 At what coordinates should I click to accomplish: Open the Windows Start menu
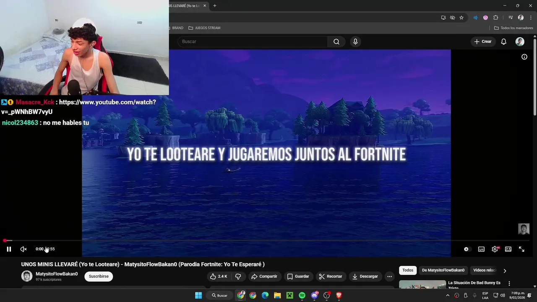(x=198, y=296)
